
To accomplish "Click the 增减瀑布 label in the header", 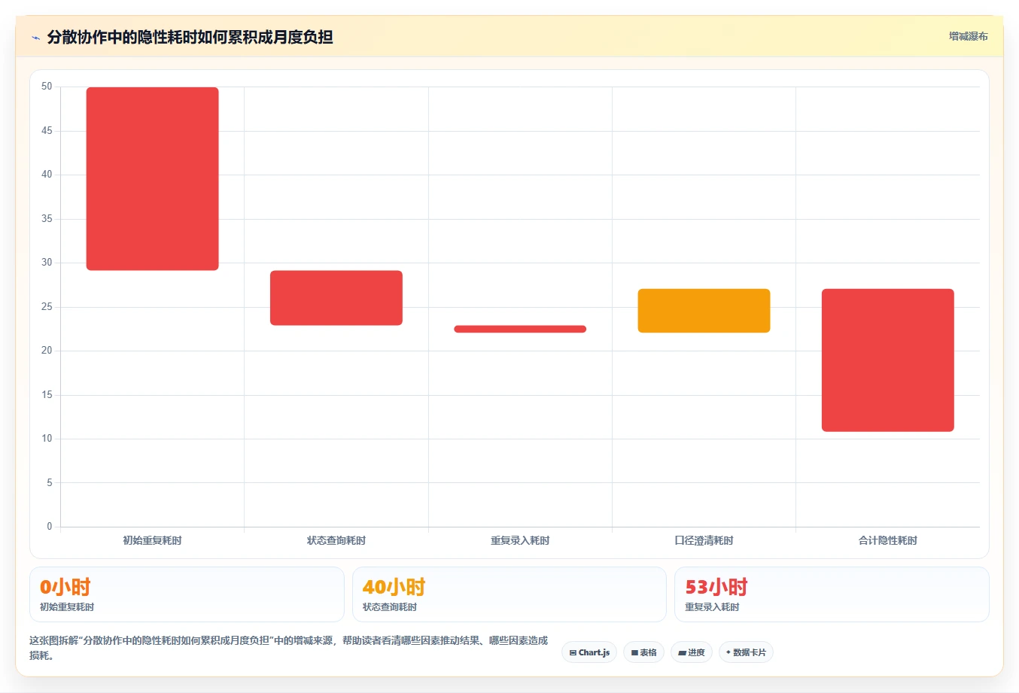I will click(968, 36).
